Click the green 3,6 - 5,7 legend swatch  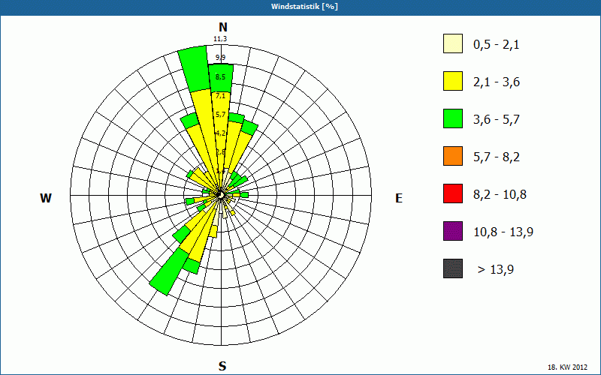point(453,118)
